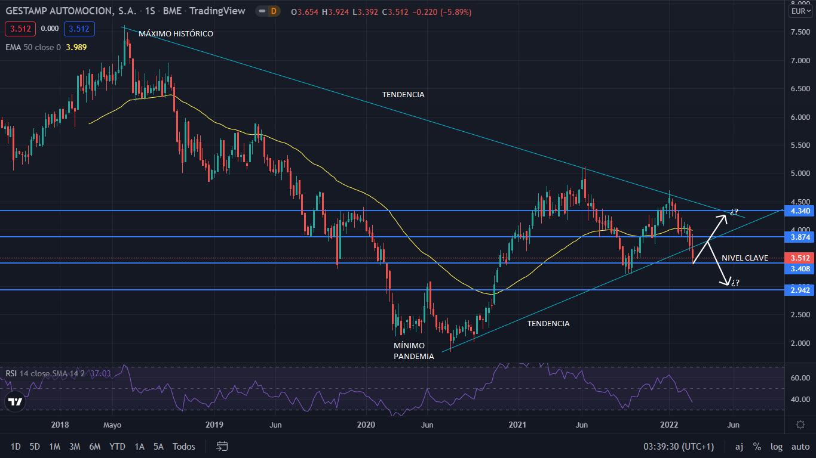Switch to the YTD range tab
This screenshot has height=458, width=816.
[117, 446]
